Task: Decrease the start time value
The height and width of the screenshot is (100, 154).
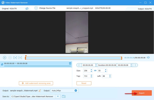Action: (96, 66)
